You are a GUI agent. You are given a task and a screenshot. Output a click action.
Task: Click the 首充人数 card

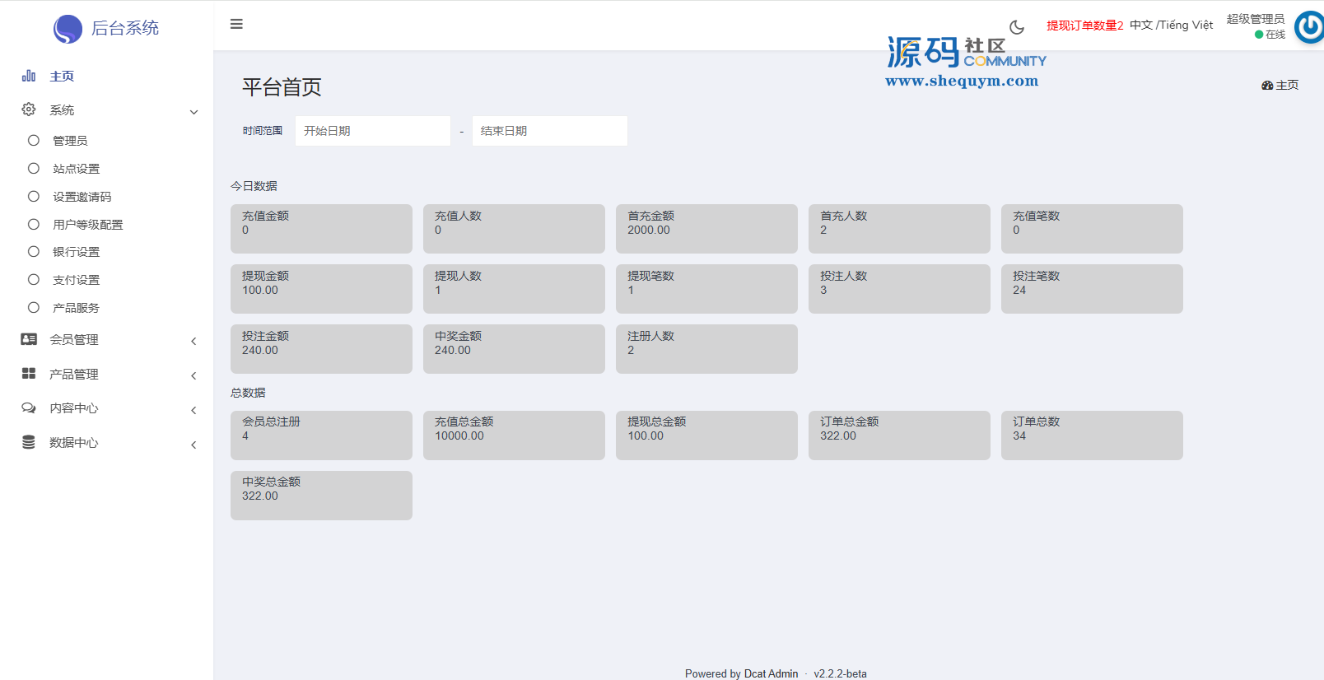click(899, 229)
